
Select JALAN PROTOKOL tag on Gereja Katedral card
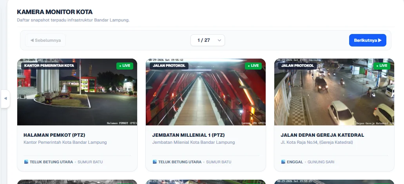pos(297,66)
